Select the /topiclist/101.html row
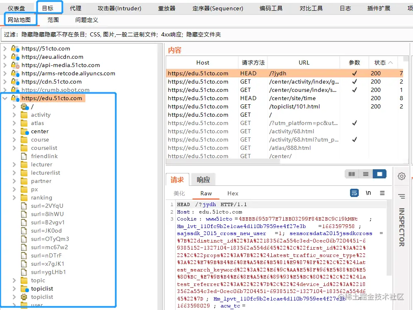 pos(285,107)
